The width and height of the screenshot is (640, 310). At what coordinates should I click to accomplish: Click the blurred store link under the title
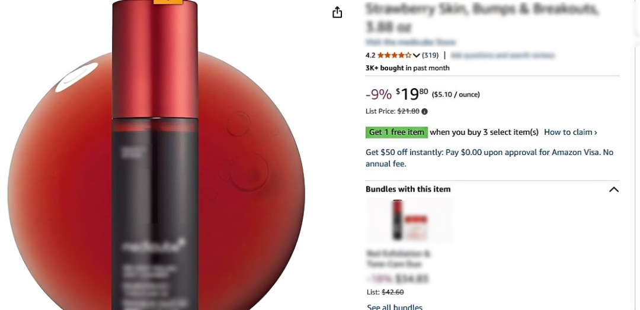tap(411, 42)
